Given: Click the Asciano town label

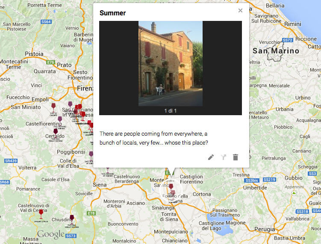Looking at the screenshot, I should 136,203.
